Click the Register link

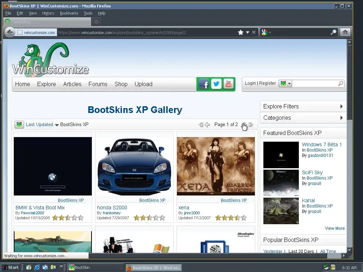tap(267, 83)
